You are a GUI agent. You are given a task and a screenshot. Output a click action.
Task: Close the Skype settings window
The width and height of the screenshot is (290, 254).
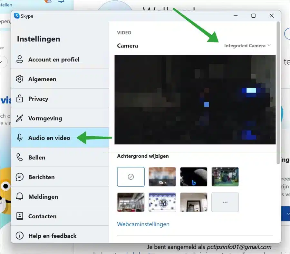click(272, 16)
